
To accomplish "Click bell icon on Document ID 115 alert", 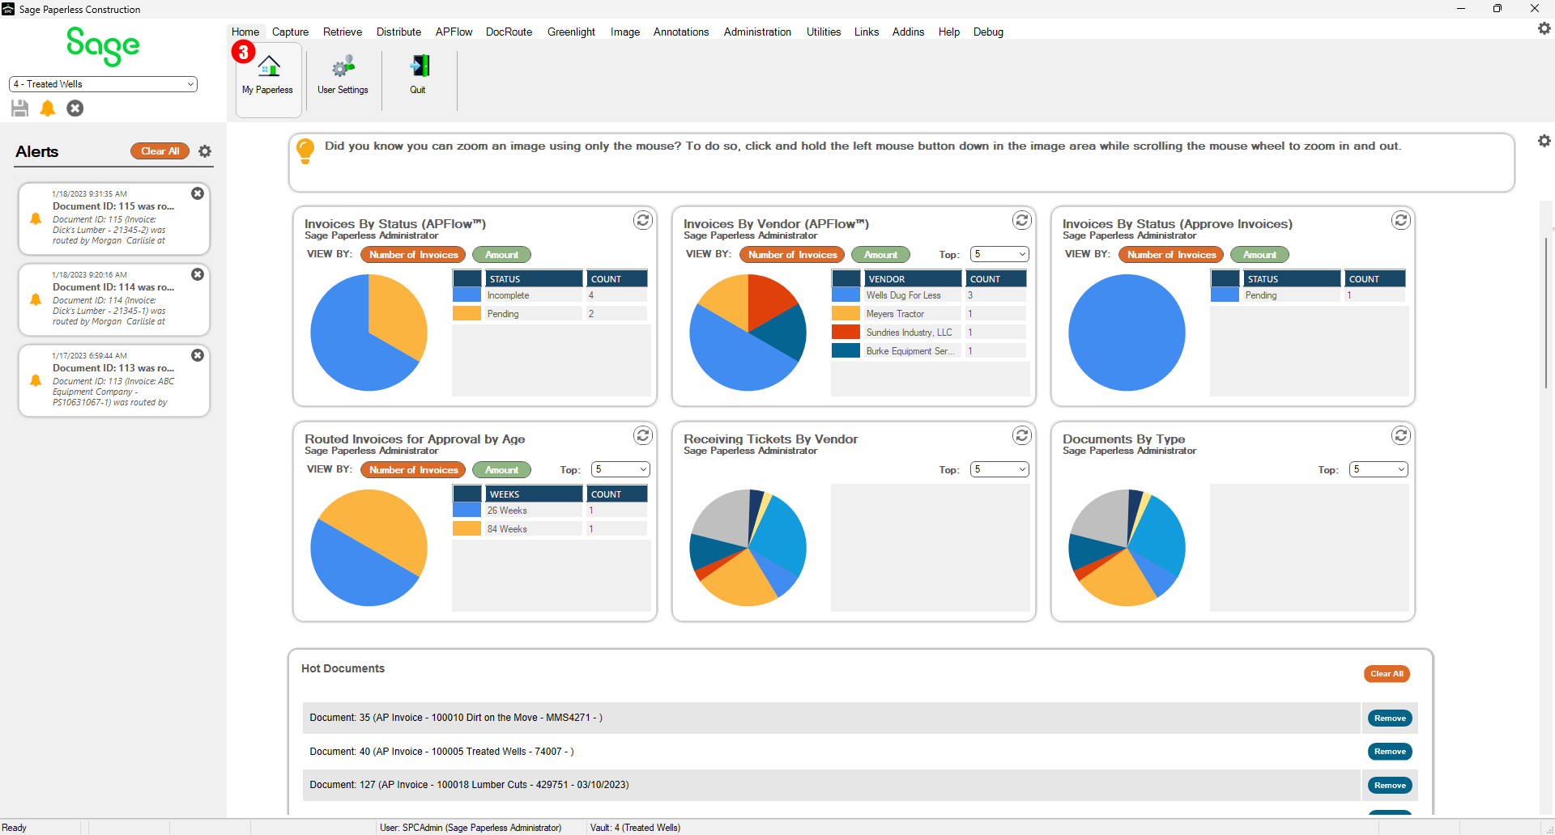I will click(x=36, y=218).
